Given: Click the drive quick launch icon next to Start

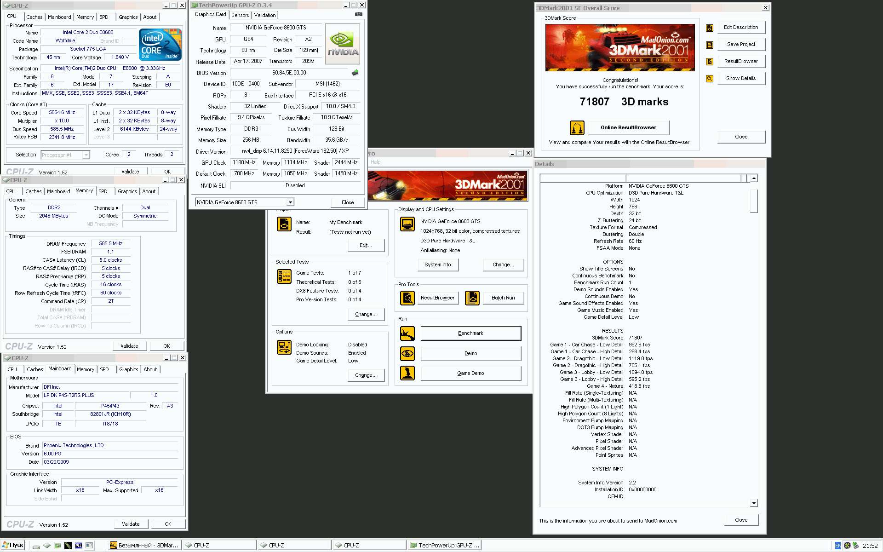Looking at the screenshot, I should click(x=36, y=546).
